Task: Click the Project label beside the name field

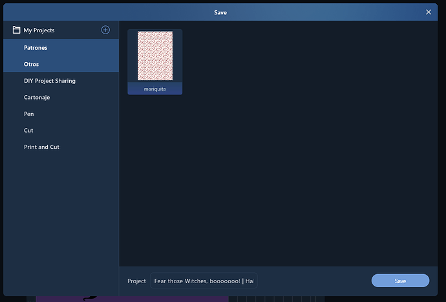Action: click(x=136, y=281)
